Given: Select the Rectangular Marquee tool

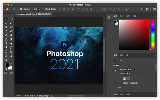Looking at the screenshot, I should [11, 19].
